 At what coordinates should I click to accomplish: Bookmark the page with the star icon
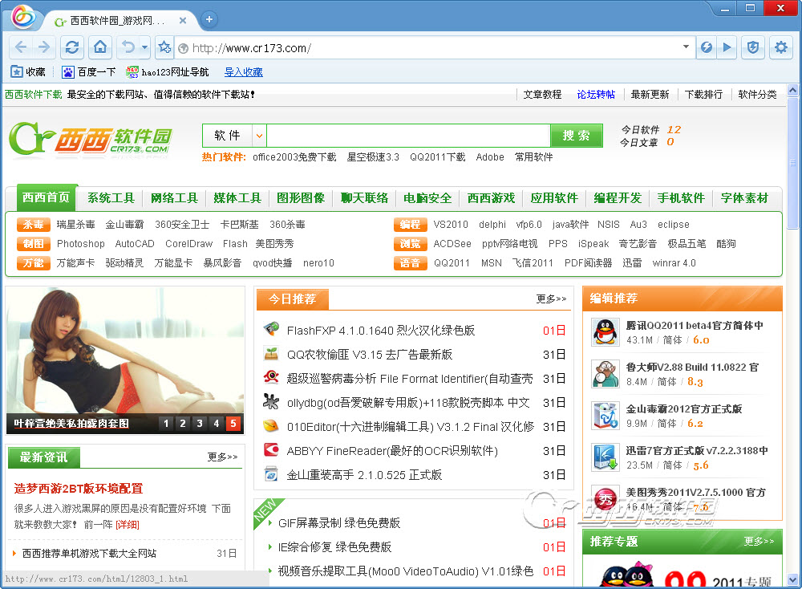point(164,47)
